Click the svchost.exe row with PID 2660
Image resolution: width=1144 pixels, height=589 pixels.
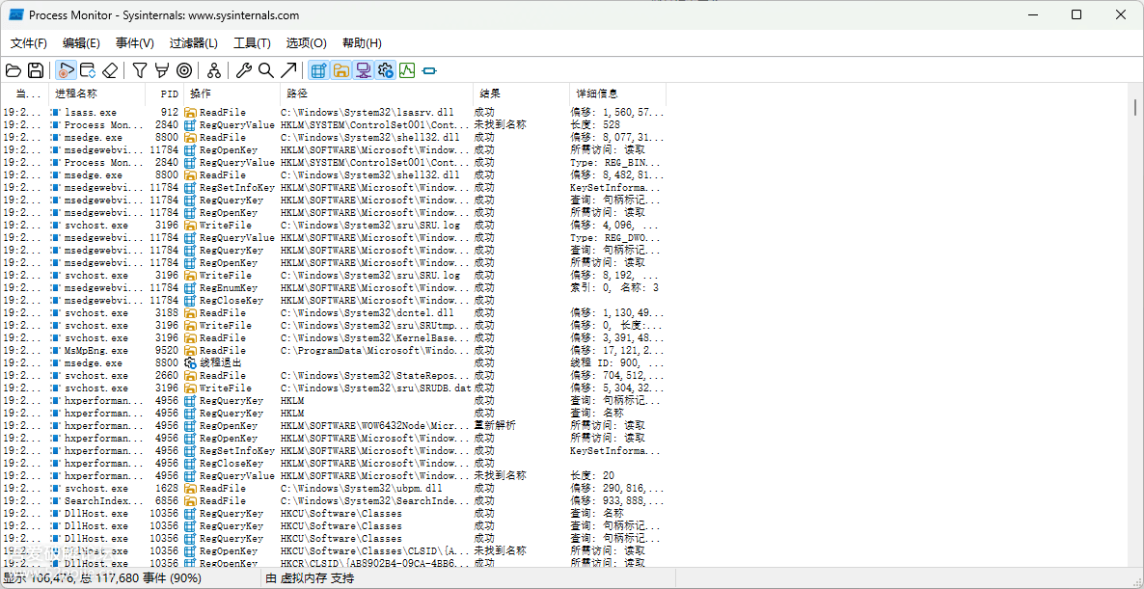click(333, 375)
